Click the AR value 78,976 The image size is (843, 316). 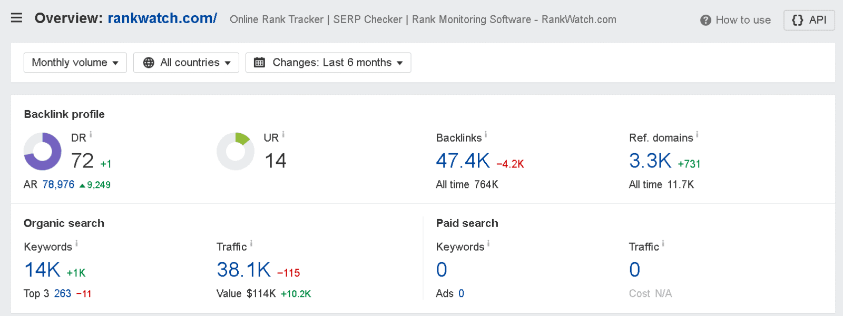click(x=58, y=185)
